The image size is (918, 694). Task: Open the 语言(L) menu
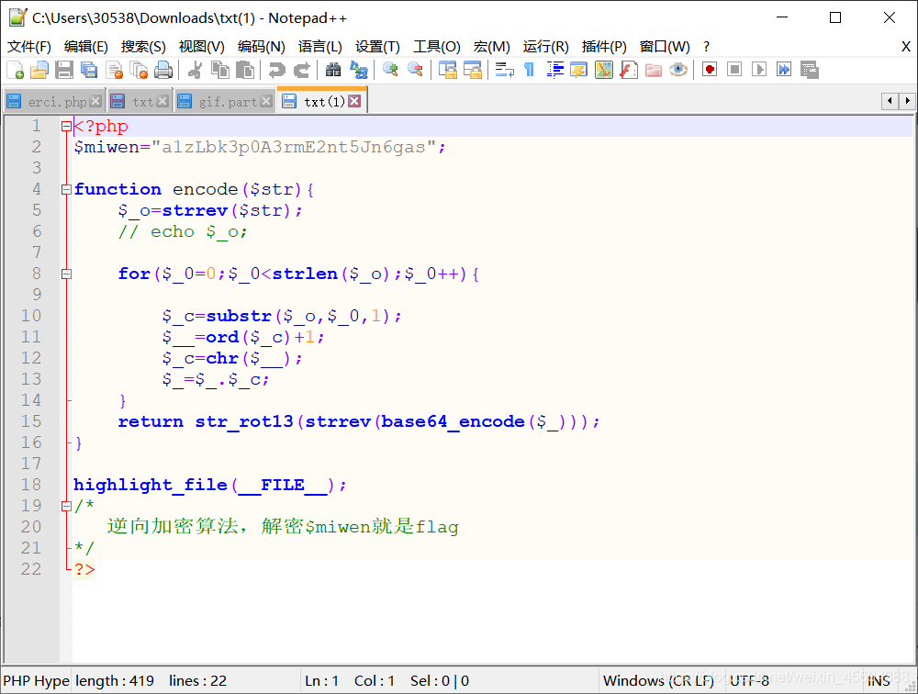click(319, 46)
